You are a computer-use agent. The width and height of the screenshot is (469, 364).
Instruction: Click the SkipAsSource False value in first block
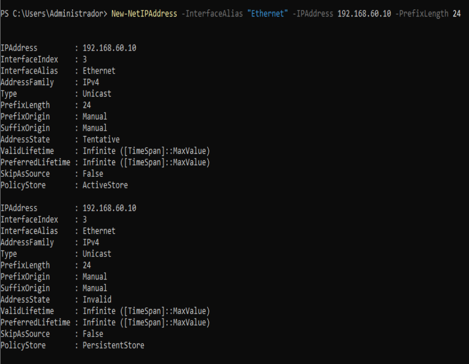[93, 174]
